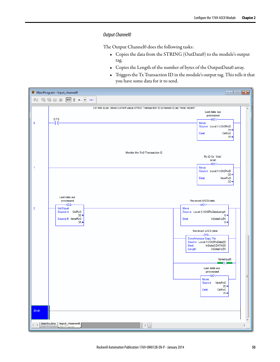Viewport: 280px width, 362px height.
Task: Click the horizontal scrollbar thumb at the bottom
Action: (x=150, y=325)
